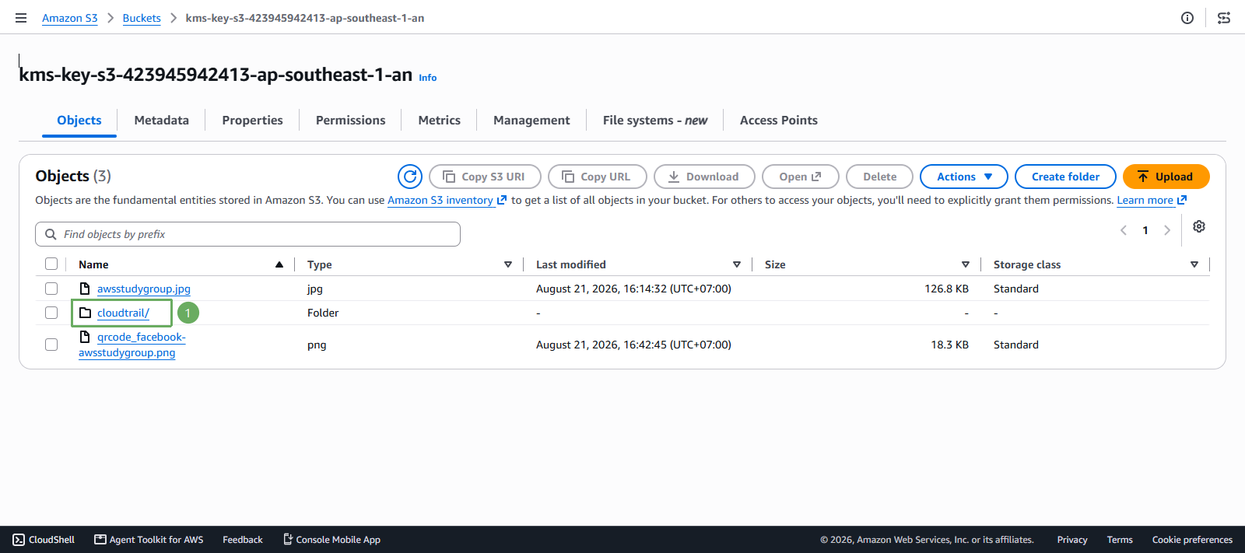
Task: Sort by Storage class column arrow
Action: [1194, 264]
